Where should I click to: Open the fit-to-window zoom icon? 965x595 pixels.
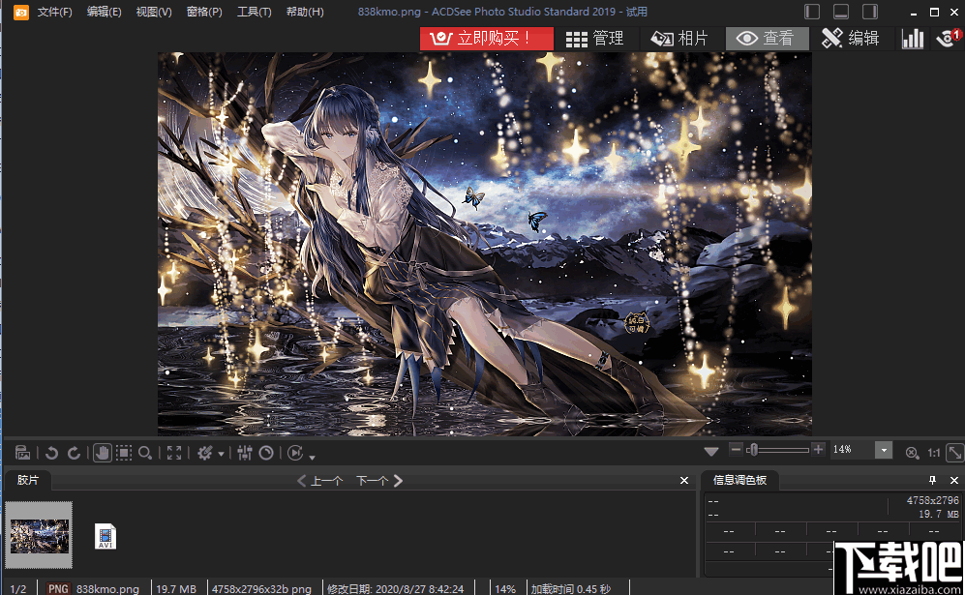click(x=175, y=453)
